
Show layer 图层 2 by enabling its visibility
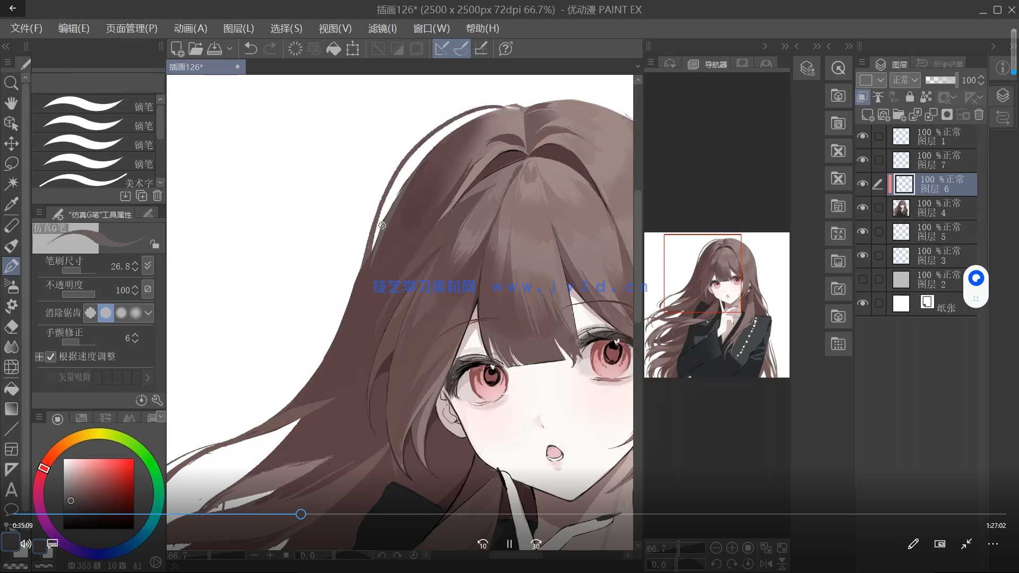pos(862,279)
